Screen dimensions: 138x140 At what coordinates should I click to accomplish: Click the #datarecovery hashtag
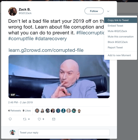coord(51,39)
